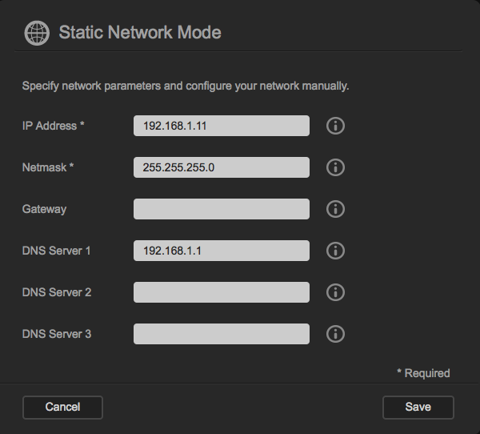
Task: Click the "DNS Server 1" label
Action: click(57, 251)
